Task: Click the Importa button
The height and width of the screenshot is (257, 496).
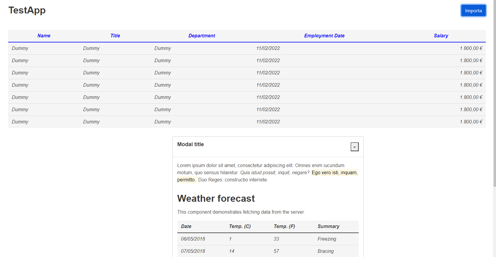Action: [473, 10]
